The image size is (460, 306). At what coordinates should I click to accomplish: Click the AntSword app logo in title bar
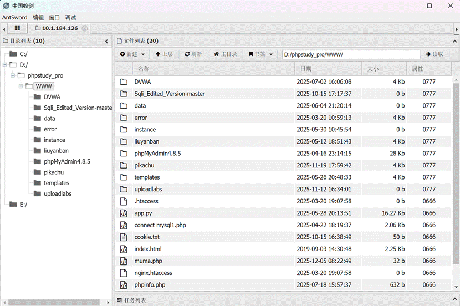[x=6, y=6]
